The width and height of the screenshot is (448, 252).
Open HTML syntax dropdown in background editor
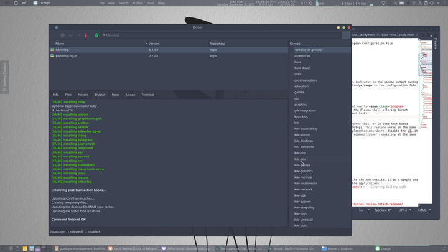coord(424,210)
